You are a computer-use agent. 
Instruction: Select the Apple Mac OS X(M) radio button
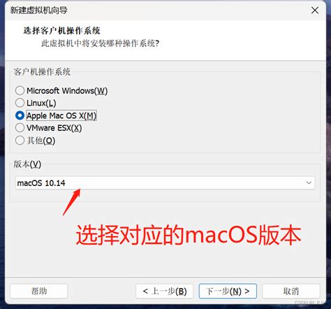point(20,115)
